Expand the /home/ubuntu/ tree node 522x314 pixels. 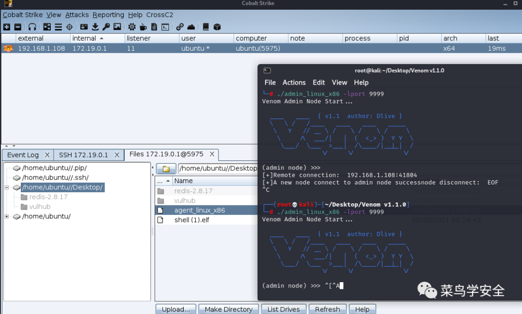coord(7,216)
